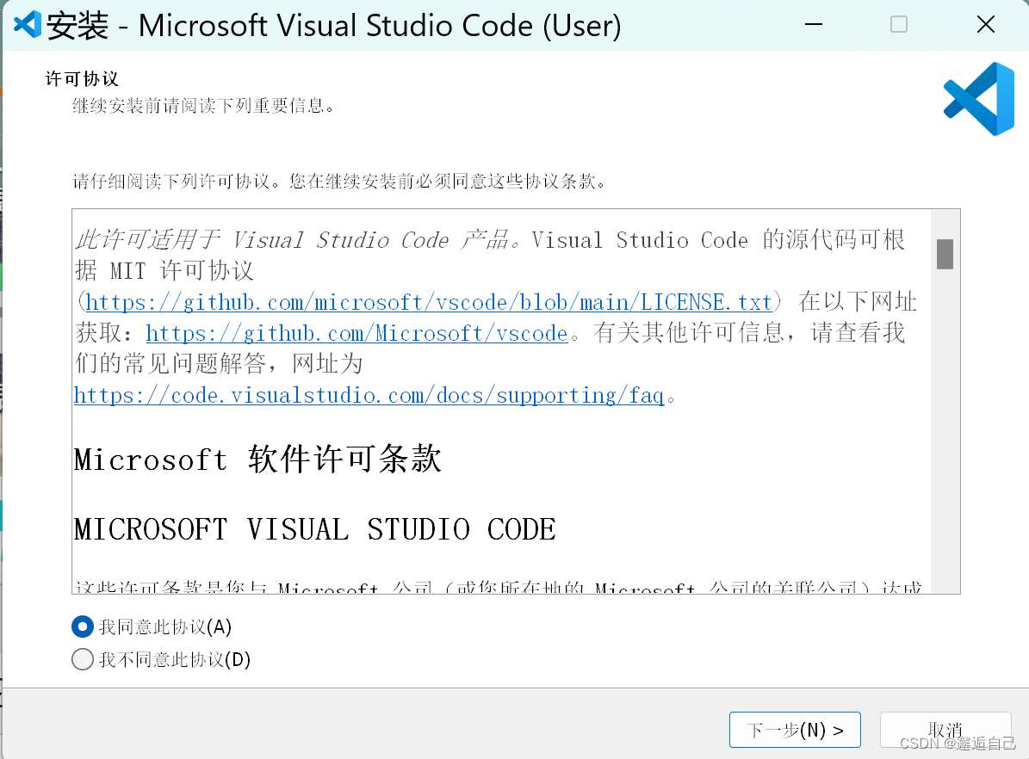Click the VS Code icon in title bar
This screenshot has width=1029, height=759.
point(28,25)
